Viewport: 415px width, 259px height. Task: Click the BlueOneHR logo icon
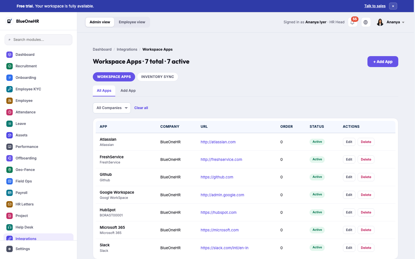[x=10, y=21]
